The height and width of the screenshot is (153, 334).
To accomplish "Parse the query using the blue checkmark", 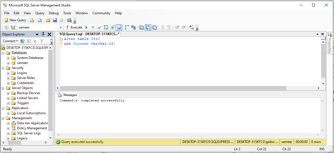I will (99, 27).
